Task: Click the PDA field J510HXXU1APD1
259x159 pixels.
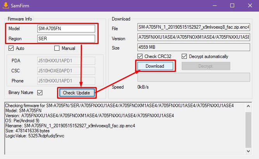Action: [66, 61]
